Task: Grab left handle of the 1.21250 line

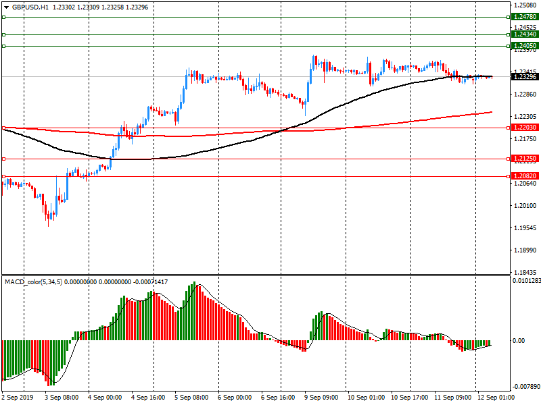Action: click(x=4, y=159)
